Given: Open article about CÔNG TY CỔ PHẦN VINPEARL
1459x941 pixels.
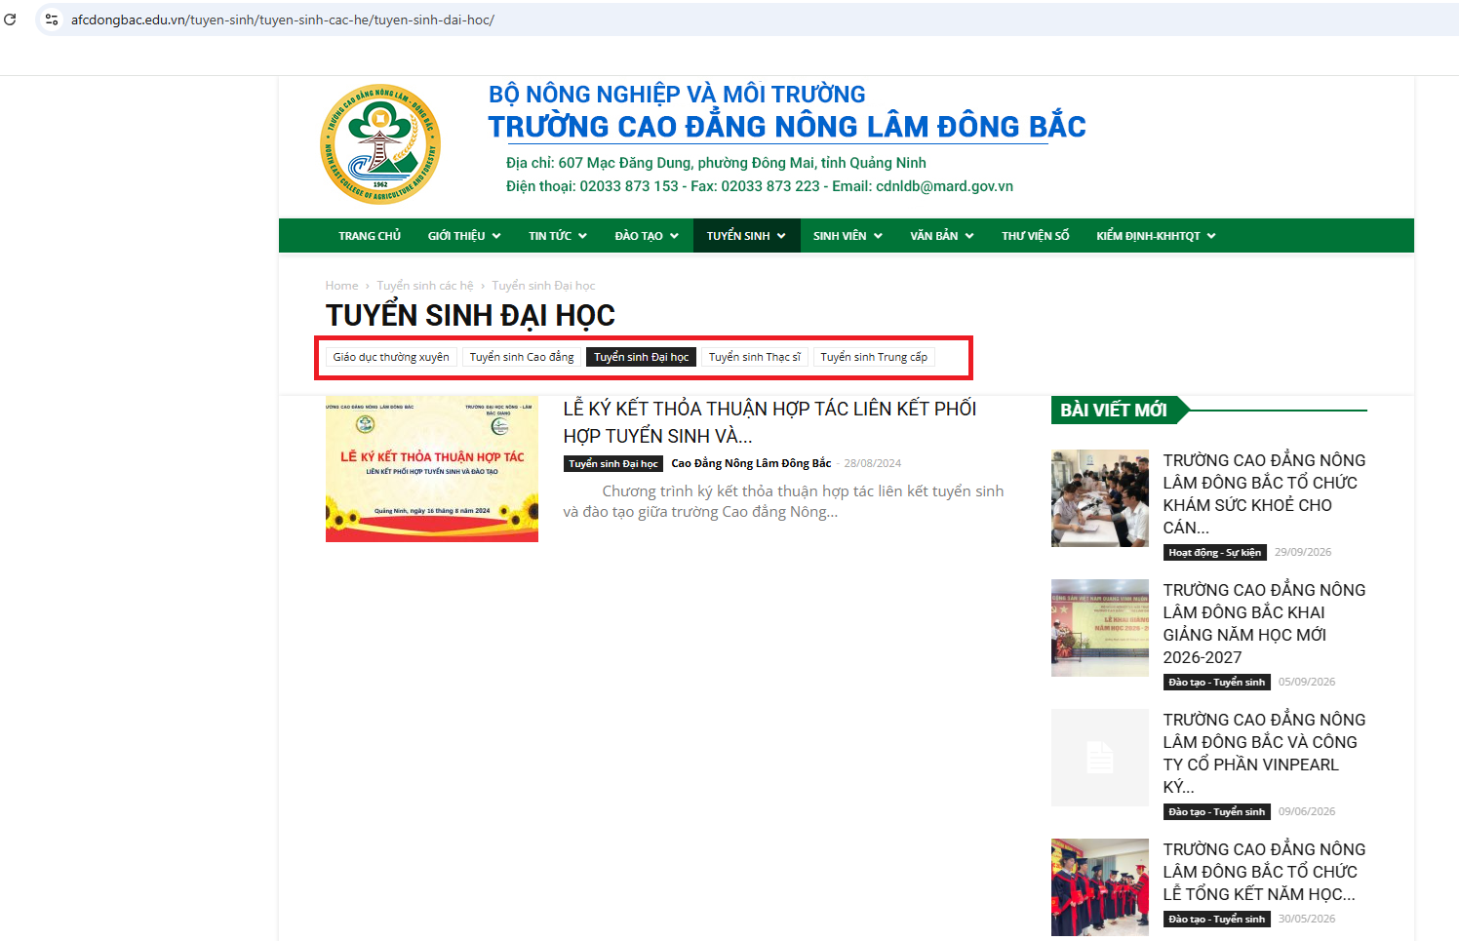Looking at the screenshot, I should pyautogui.click(x=1264, y=753).
